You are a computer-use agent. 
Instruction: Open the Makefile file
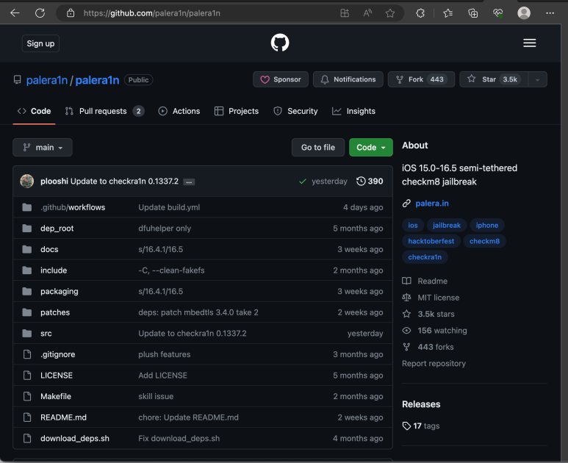click(x=56, y=396)
